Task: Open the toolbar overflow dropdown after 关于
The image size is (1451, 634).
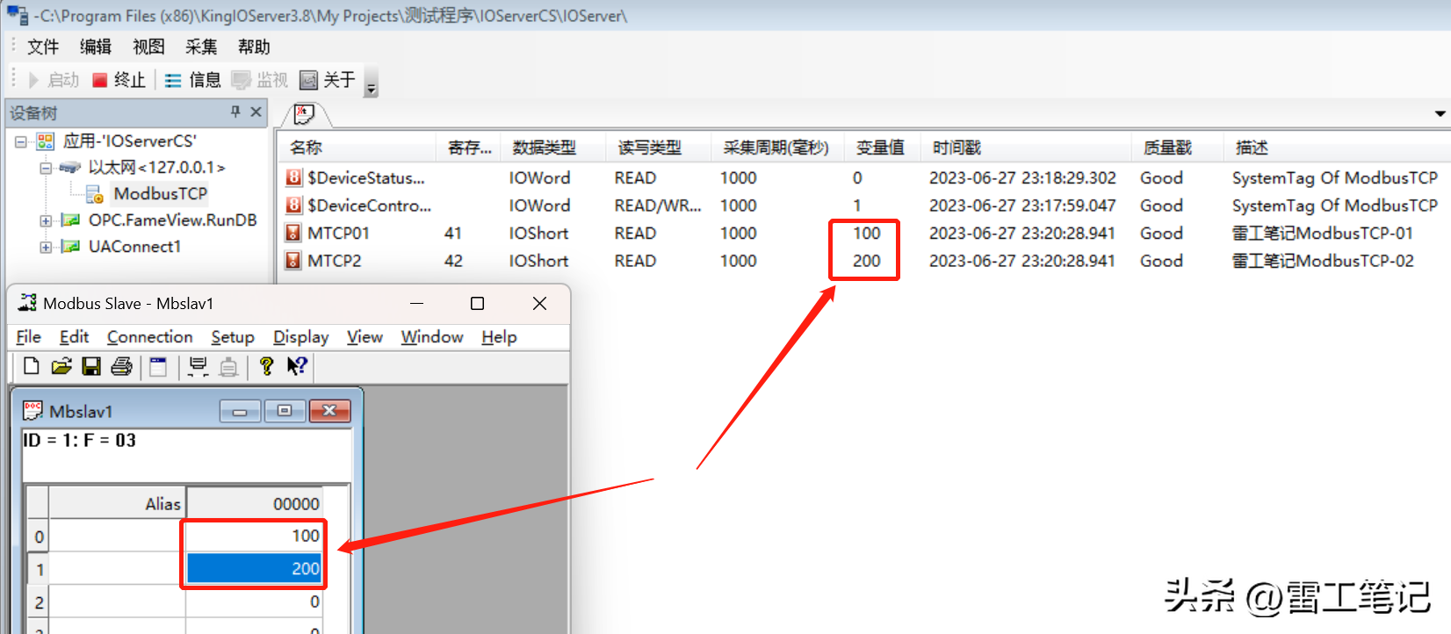Action: [371, 87]
